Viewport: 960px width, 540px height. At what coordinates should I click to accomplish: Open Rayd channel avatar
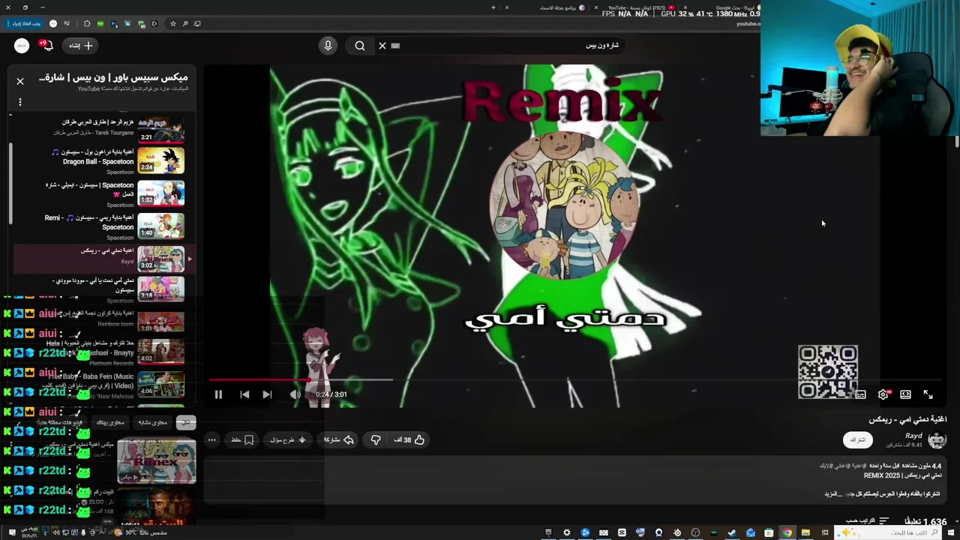click(x=937, y=439)
